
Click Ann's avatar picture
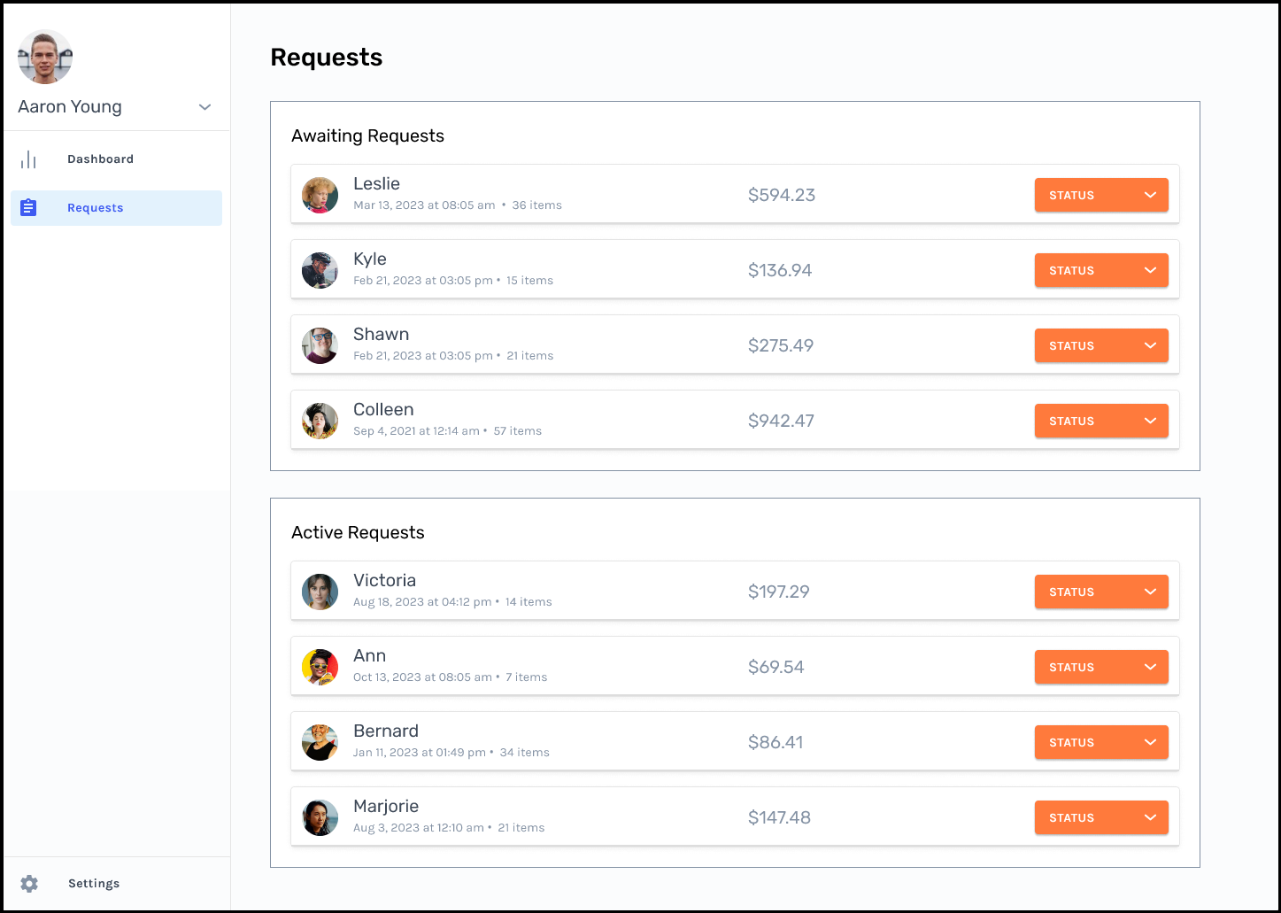pos(320,667)
